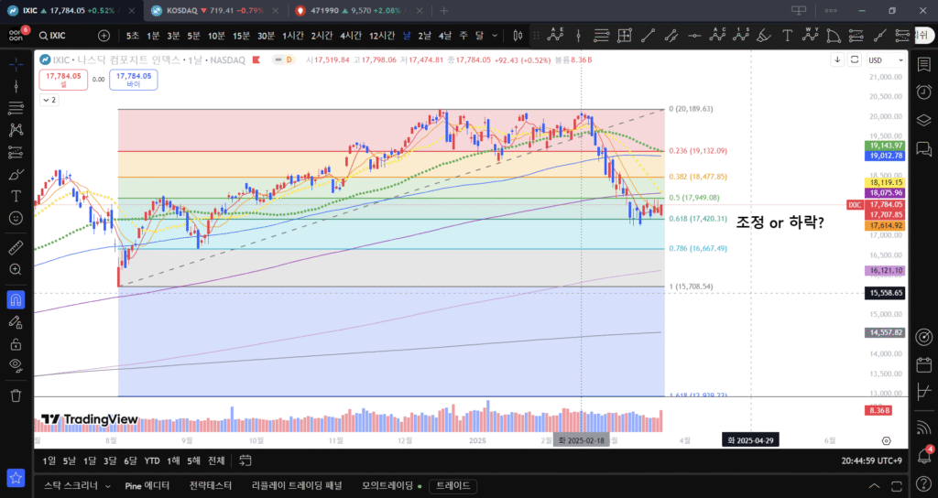Expand the indicators legend showing 2

tap(49, 100)
